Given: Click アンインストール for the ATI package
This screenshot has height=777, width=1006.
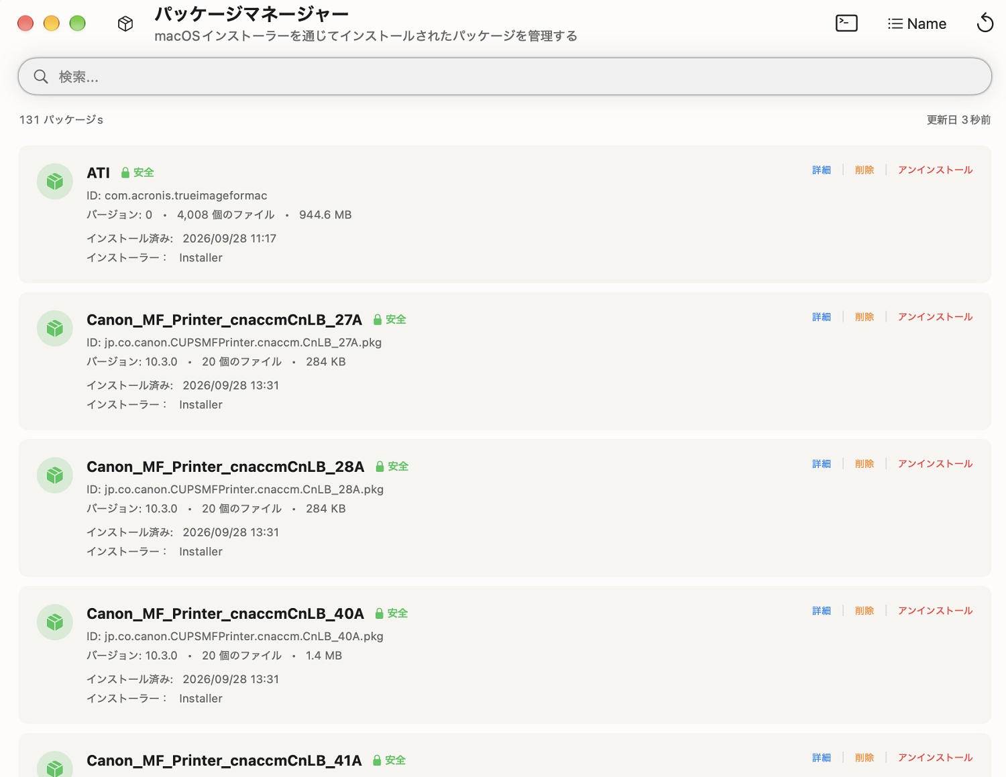Looking at the screenshot, I should [935, 170].
